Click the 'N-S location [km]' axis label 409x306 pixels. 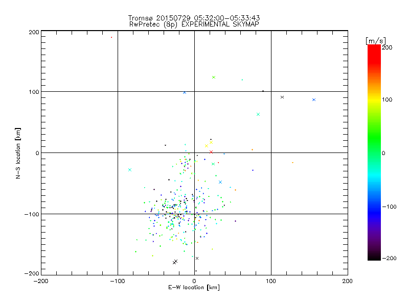pyautogui.click(x=18, y=154)
